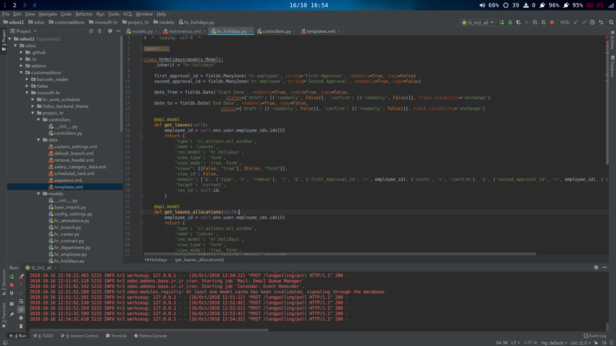Viewport: 616px width, 346px height.
Task: Hide the Run panel with minus icon
Action: (x=605, y=267)
